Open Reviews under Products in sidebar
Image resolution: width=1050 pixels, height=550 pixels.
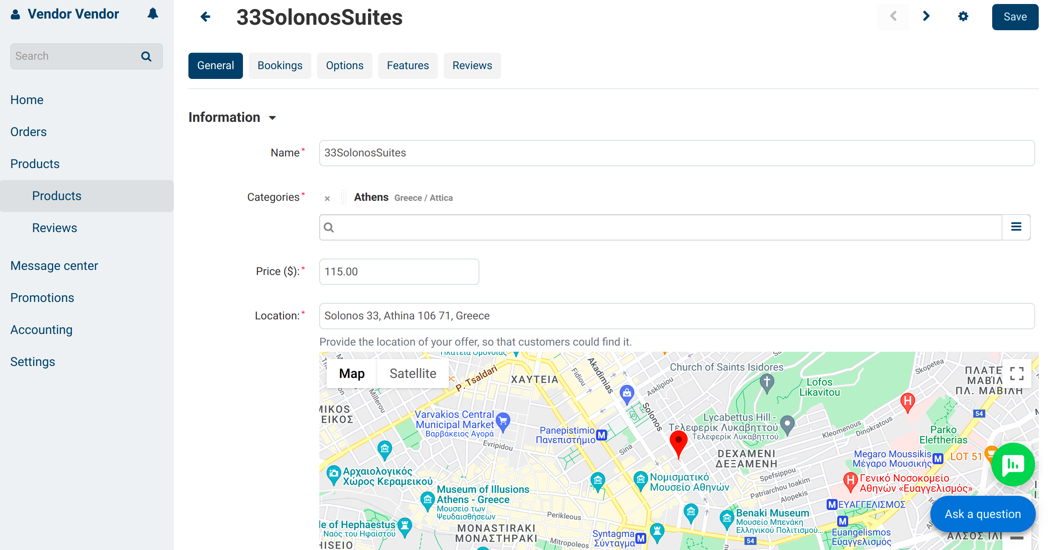pos(55,228)
